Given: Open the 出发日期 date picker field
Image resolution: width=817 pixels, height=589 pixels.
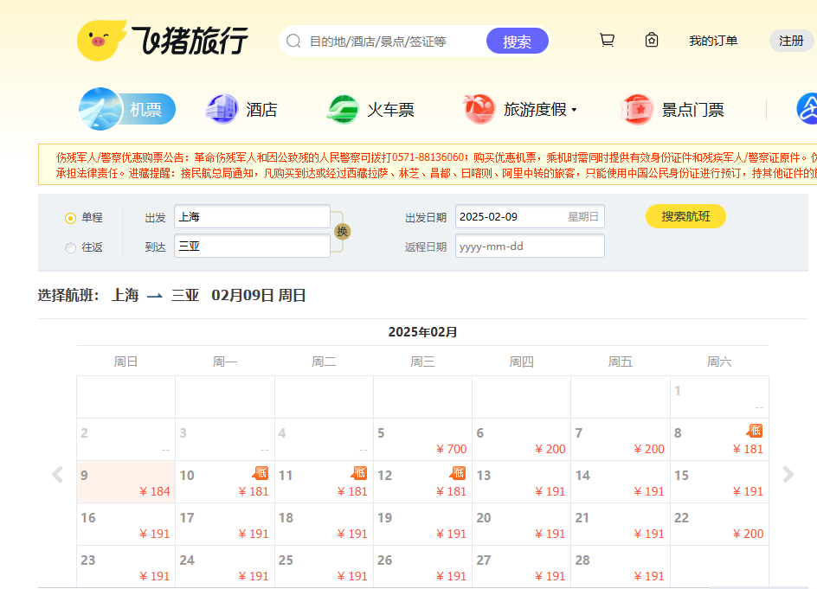Looking at the screenshot, I should (529, 216).
